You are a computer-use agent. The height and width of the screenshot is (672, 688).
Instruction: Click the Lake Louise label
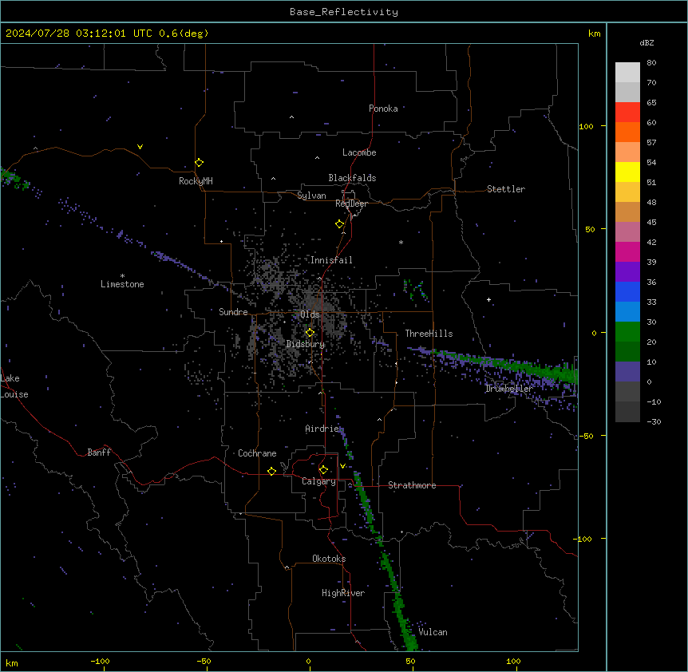tap(14, 386)
